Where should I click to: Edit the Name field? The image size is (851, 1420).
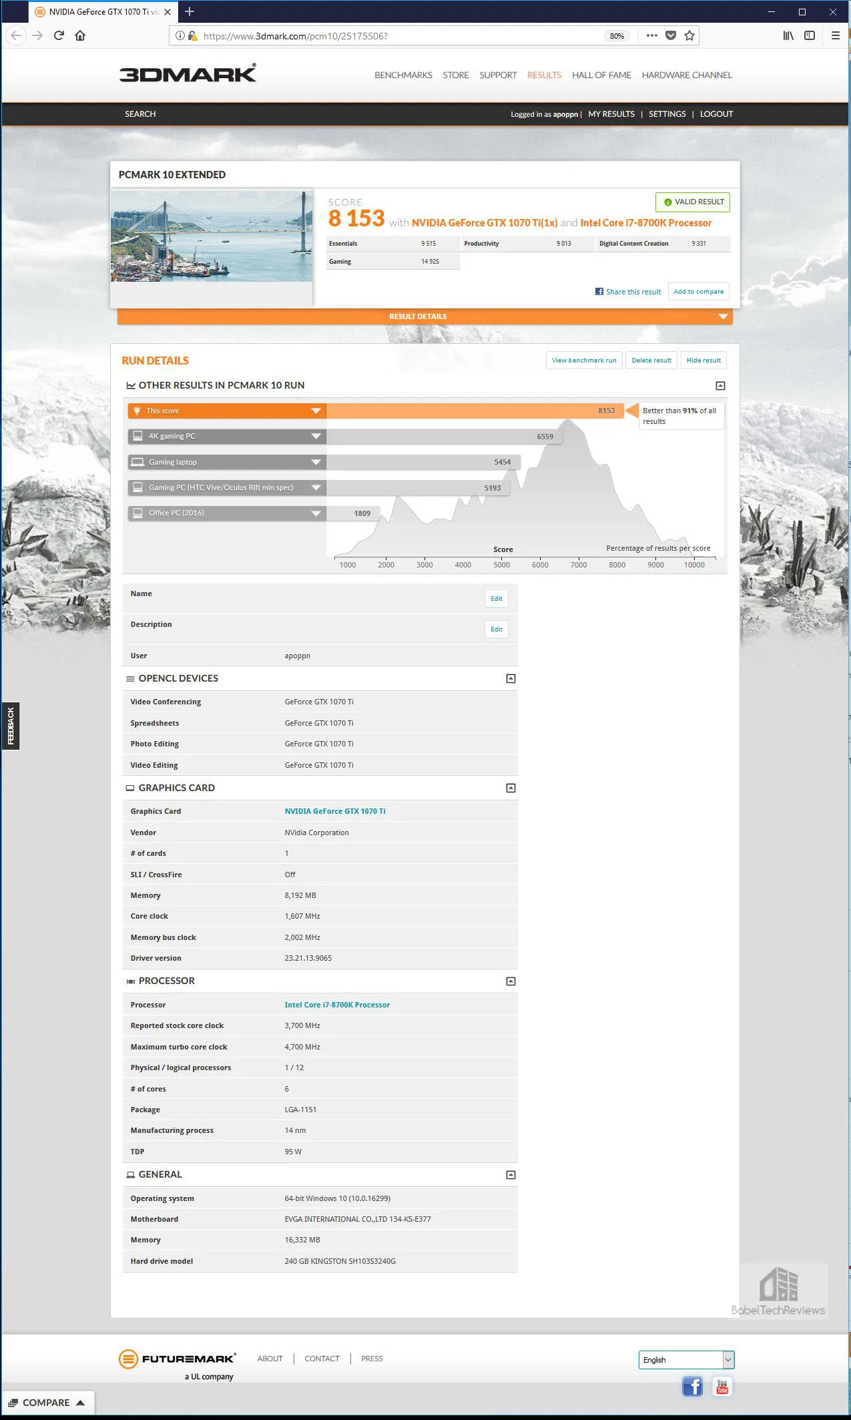pos(497,599)
